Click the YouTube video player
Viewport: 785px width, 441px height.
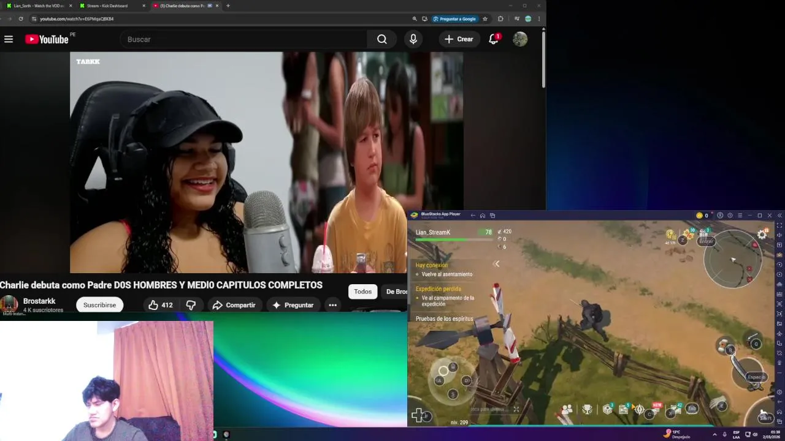[266, 162]
